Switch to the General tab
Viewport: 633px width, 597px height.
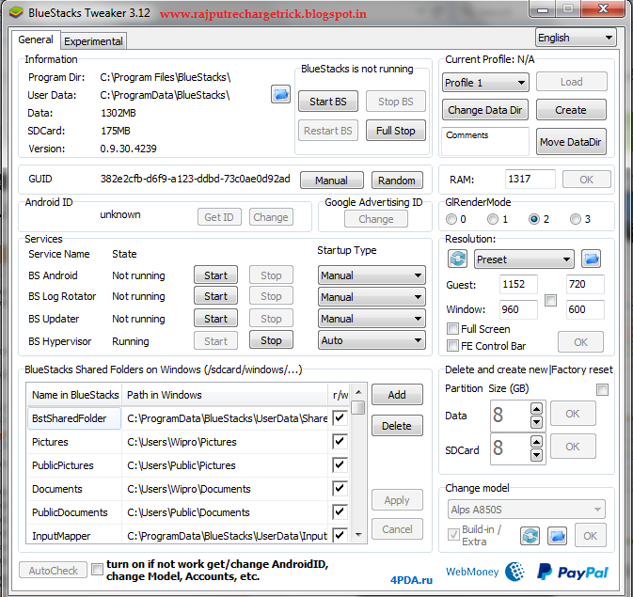tap(36, 40)
